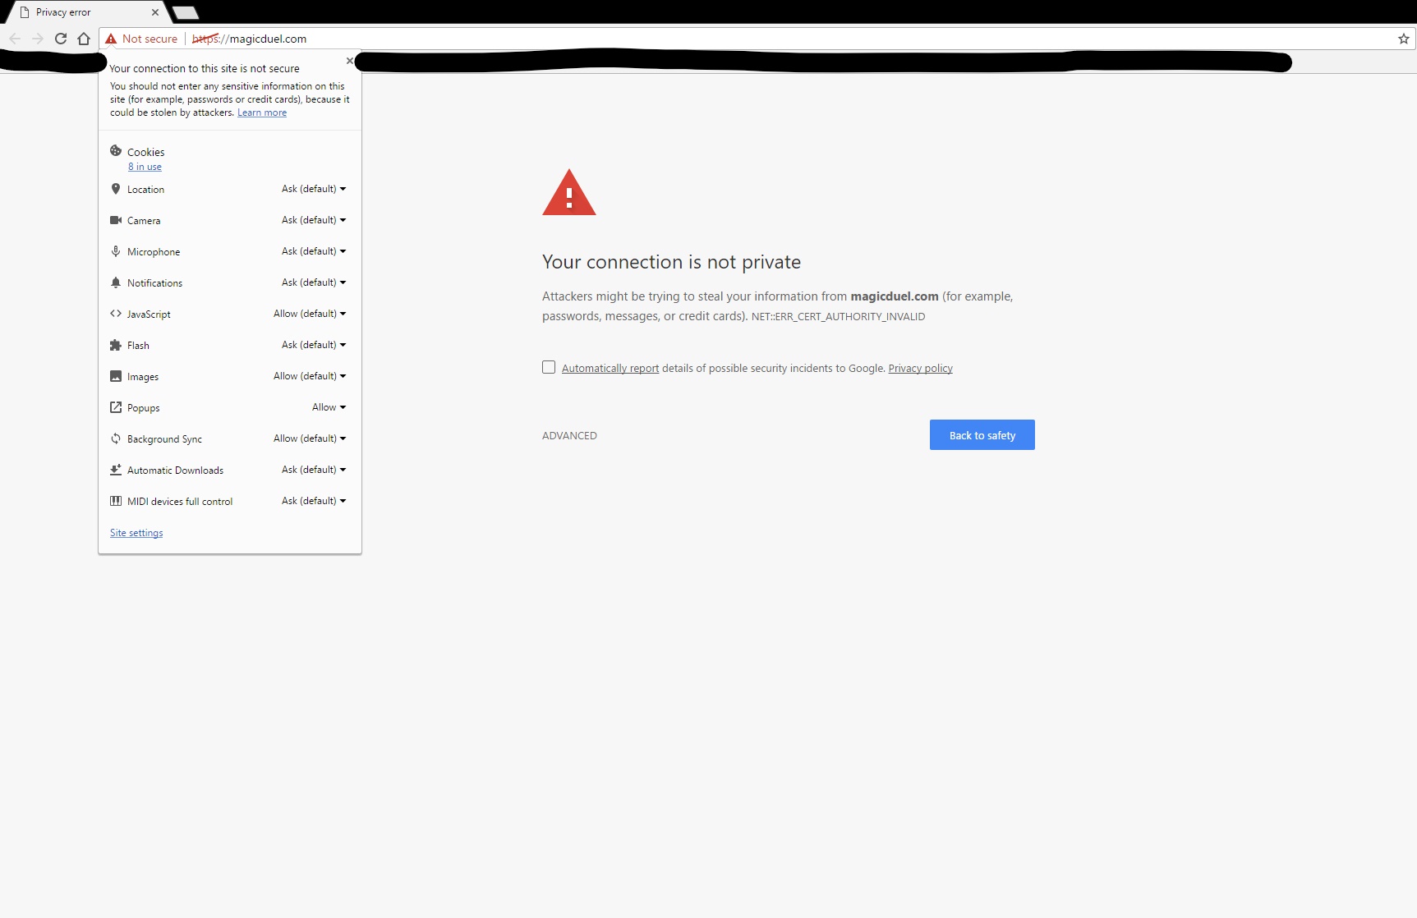Open MIDI devices permission dropdown
The height and width of the screenshot is (918, 1417).
tap(314, 501)
